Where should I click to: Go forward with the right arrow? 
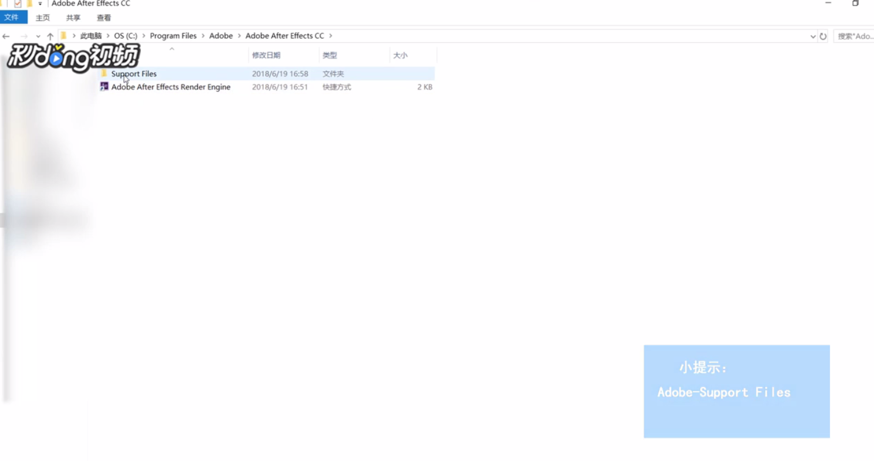(23, 36)
